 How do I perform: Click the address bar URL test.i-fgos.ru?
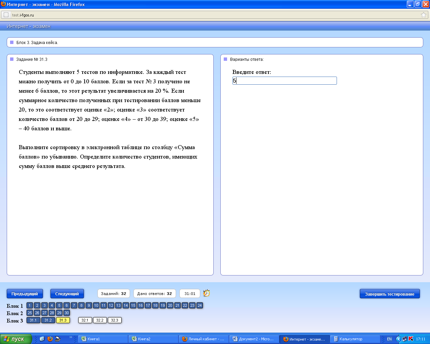click(23, 15)
